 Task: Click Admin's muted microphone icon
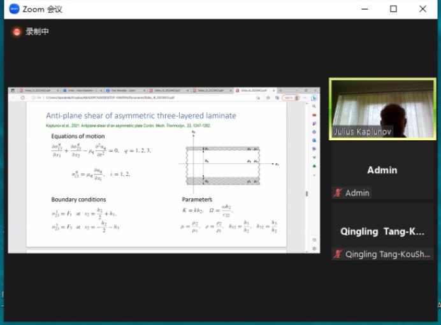[x=338, y=192]
